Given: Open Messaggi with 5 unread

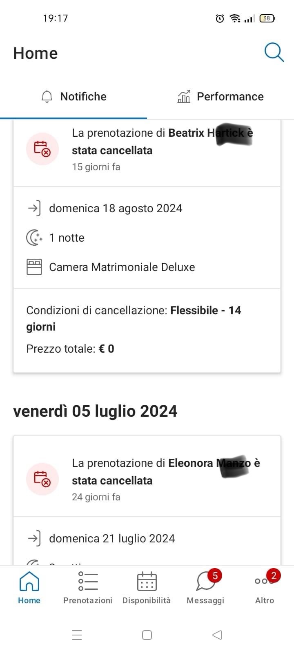Looking at the screenshot, I should (205, 588).
